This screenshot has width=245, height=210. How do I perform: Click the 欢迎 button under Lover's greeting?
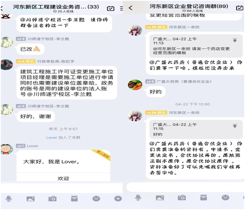click(63, 178)
